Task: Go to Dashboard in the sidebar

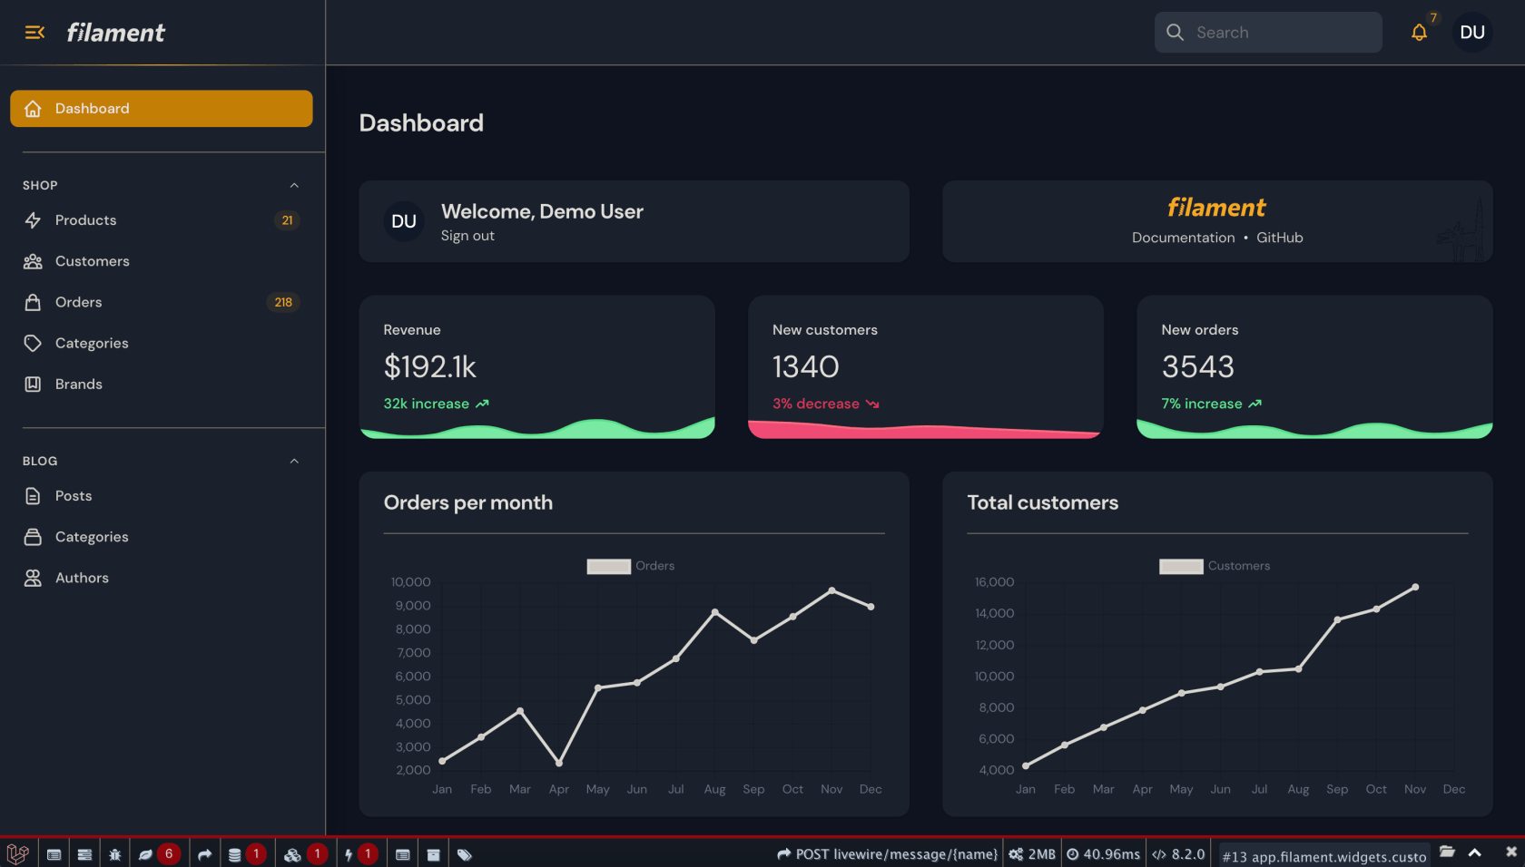Action: 162,108
